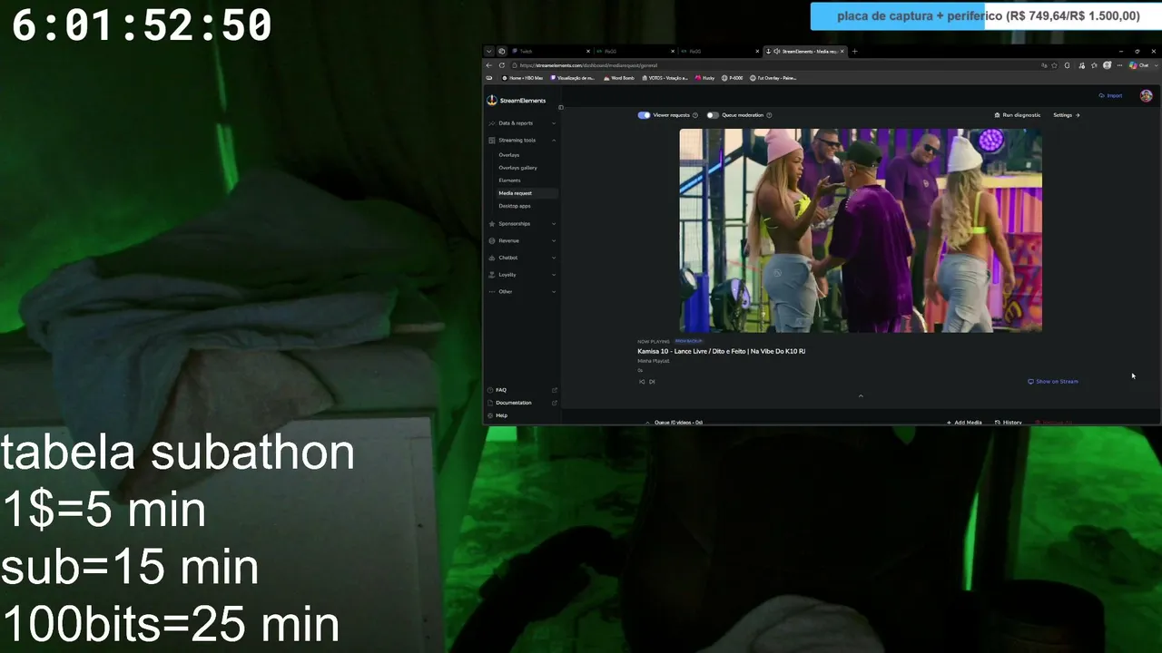Open the browser more options ellipsis
This screenshot has height=653, width=1162.
(1119, 65)
